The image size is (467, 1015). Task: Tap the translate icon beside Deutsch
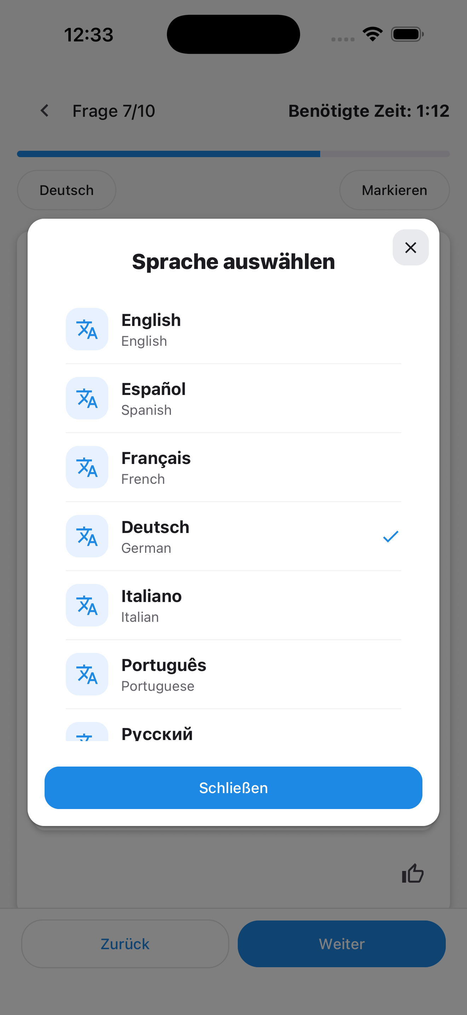coord(87,536)
